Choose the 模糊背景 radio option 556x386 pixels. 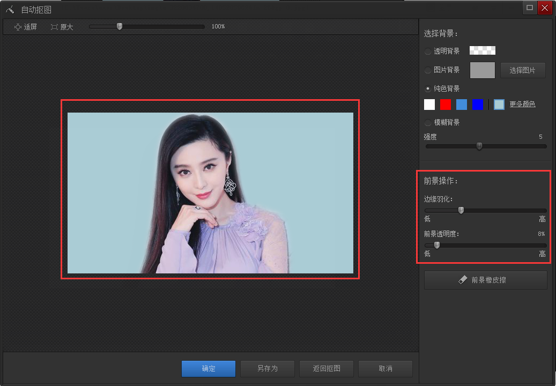coord(428,122)
